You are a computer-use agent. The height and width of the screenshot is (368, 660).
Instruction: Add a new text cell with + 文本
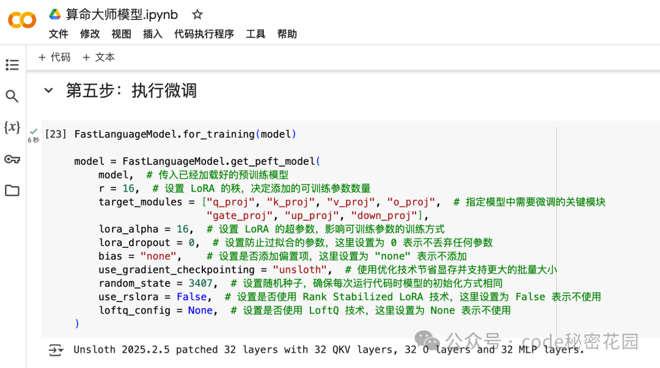(98, 57)
